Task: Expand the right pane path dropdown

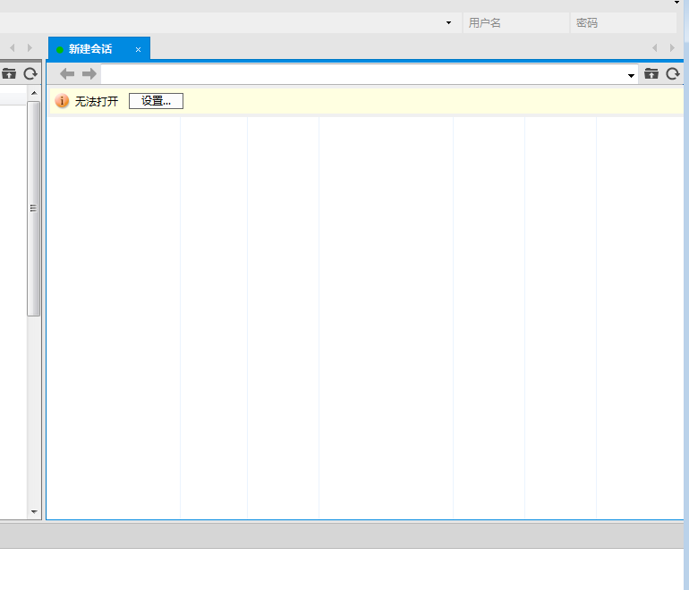Action: (x=631, y=75)
